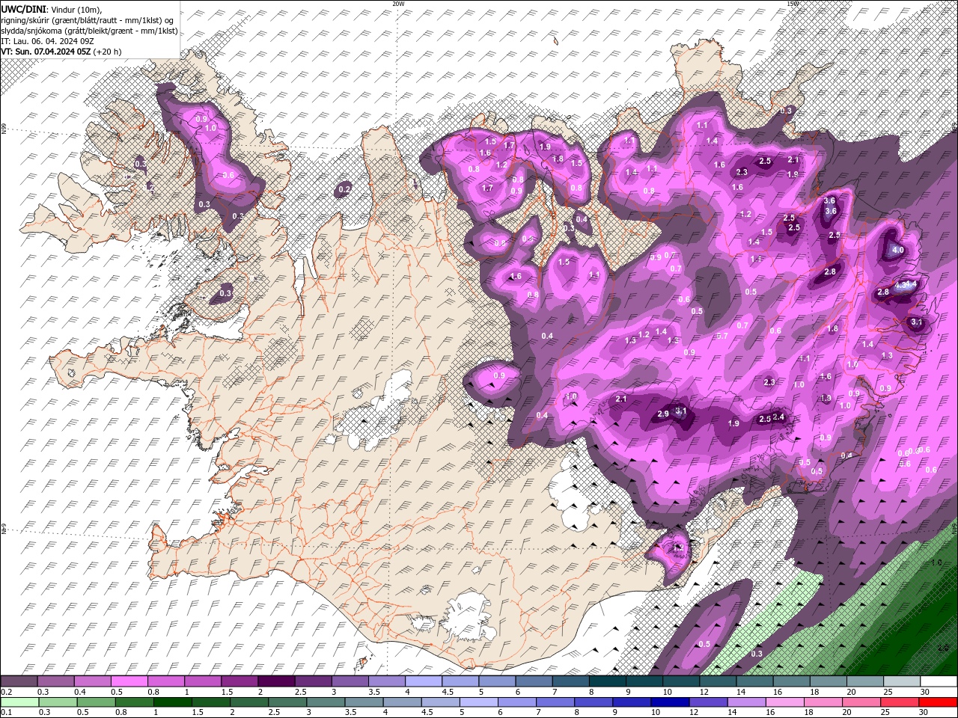
Task: Click the 20W longitude label
Action: (x=398, y=4)
